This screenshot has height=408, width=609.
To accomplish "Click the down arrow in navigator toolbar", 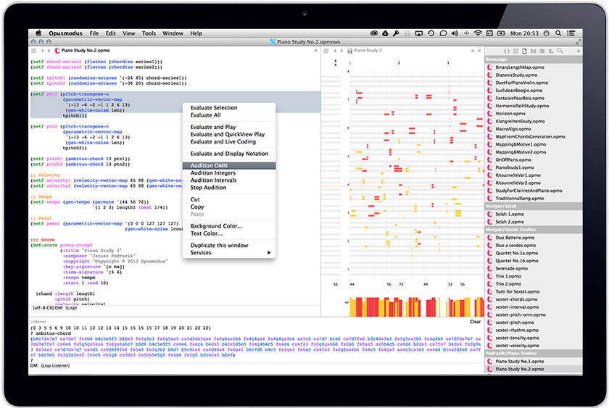I will 579,51.
